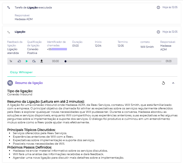Click the clock icon on Tarefa de Ligação card
Viewport: 183px width, 163px height.
(x=158, y=8)
